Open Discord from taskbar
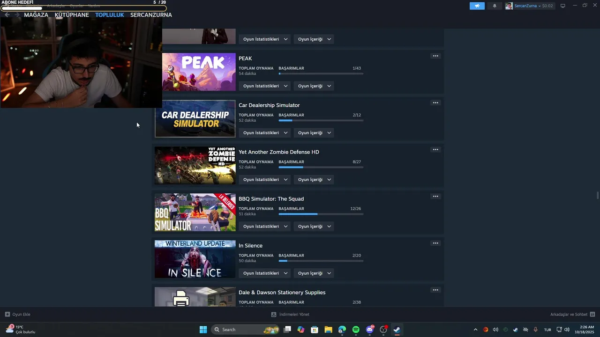Image resolution: width=600 pixels, height=337 pixels. 370,330
